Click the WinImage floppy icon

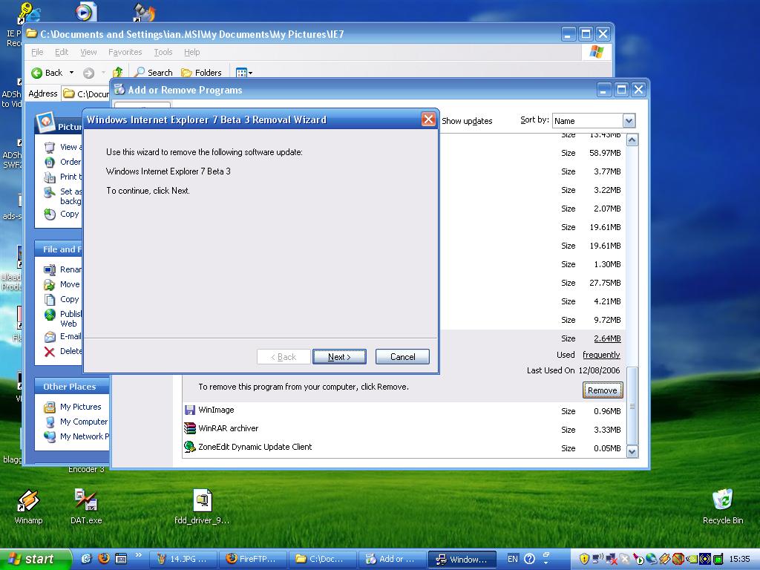(x=189, y=410)
